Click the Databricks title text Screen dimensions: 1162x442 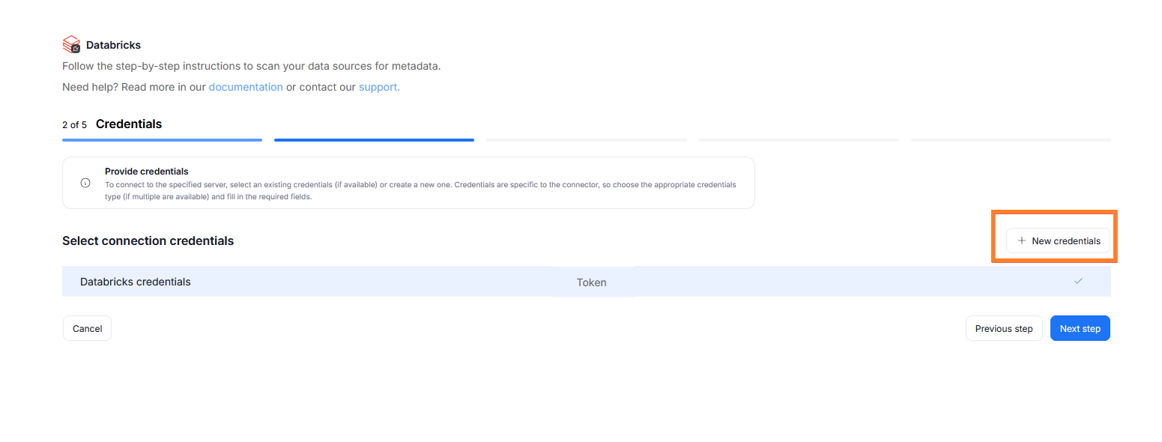click(x=113, y=45)
